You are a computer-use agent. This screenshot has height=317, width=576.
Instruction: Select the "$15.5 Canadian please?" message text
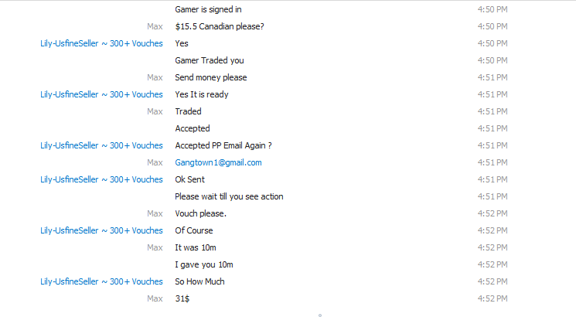[x=220, y=26]
